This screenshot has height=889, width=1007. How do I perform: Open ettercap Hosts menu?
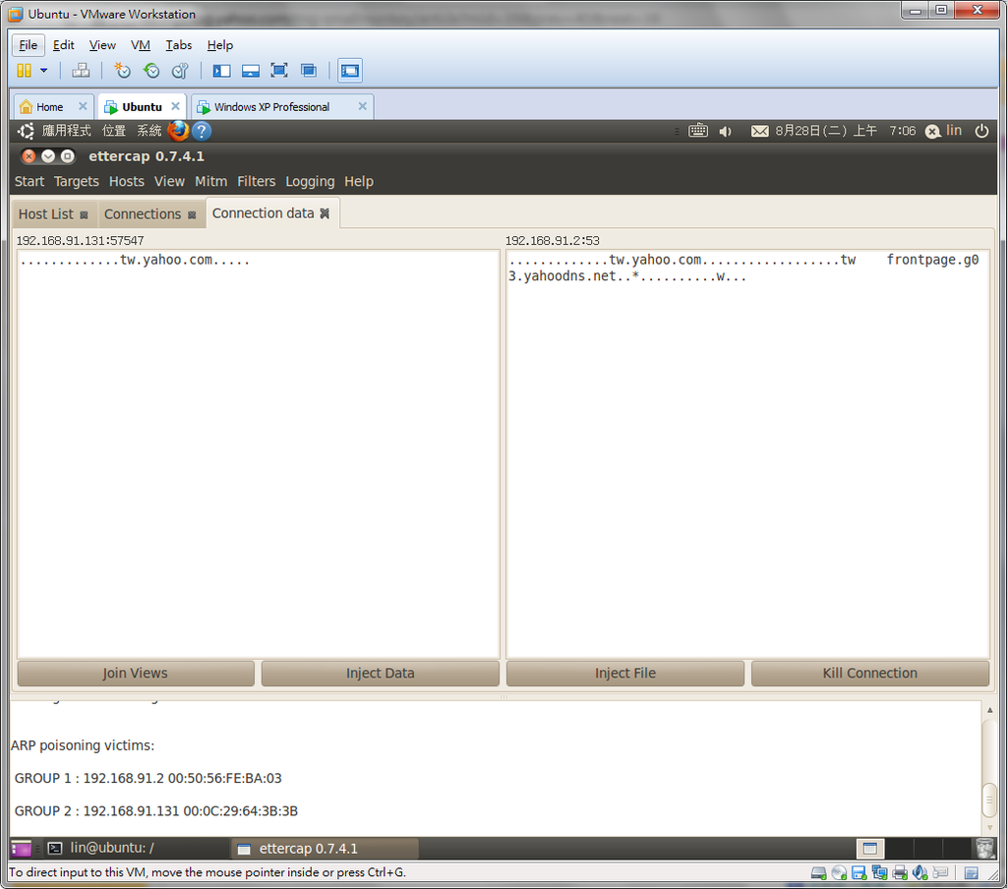(x=127, y=181)
